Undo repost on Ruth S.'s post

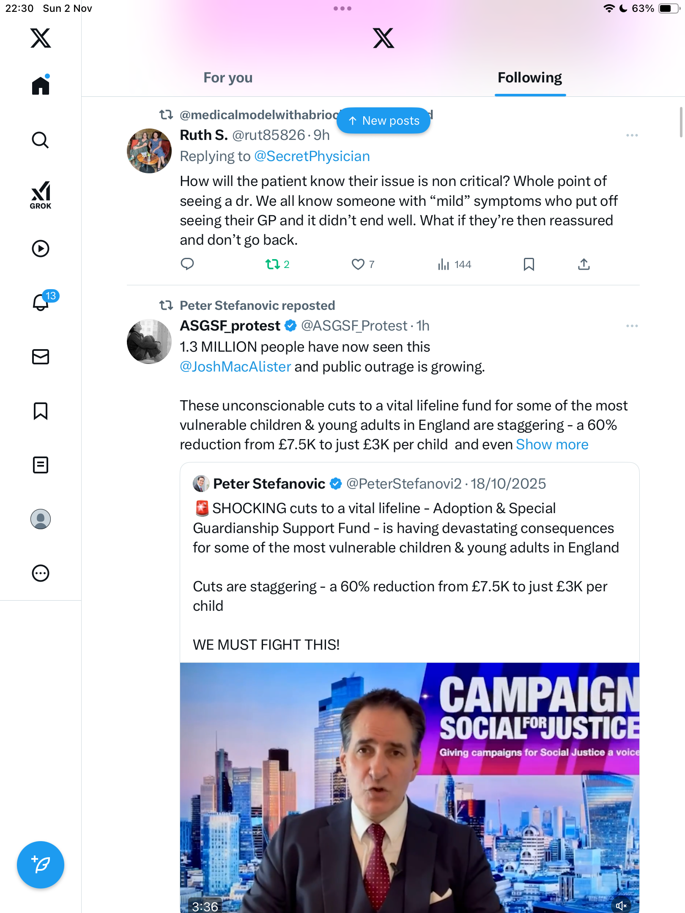tap(273, 265)
